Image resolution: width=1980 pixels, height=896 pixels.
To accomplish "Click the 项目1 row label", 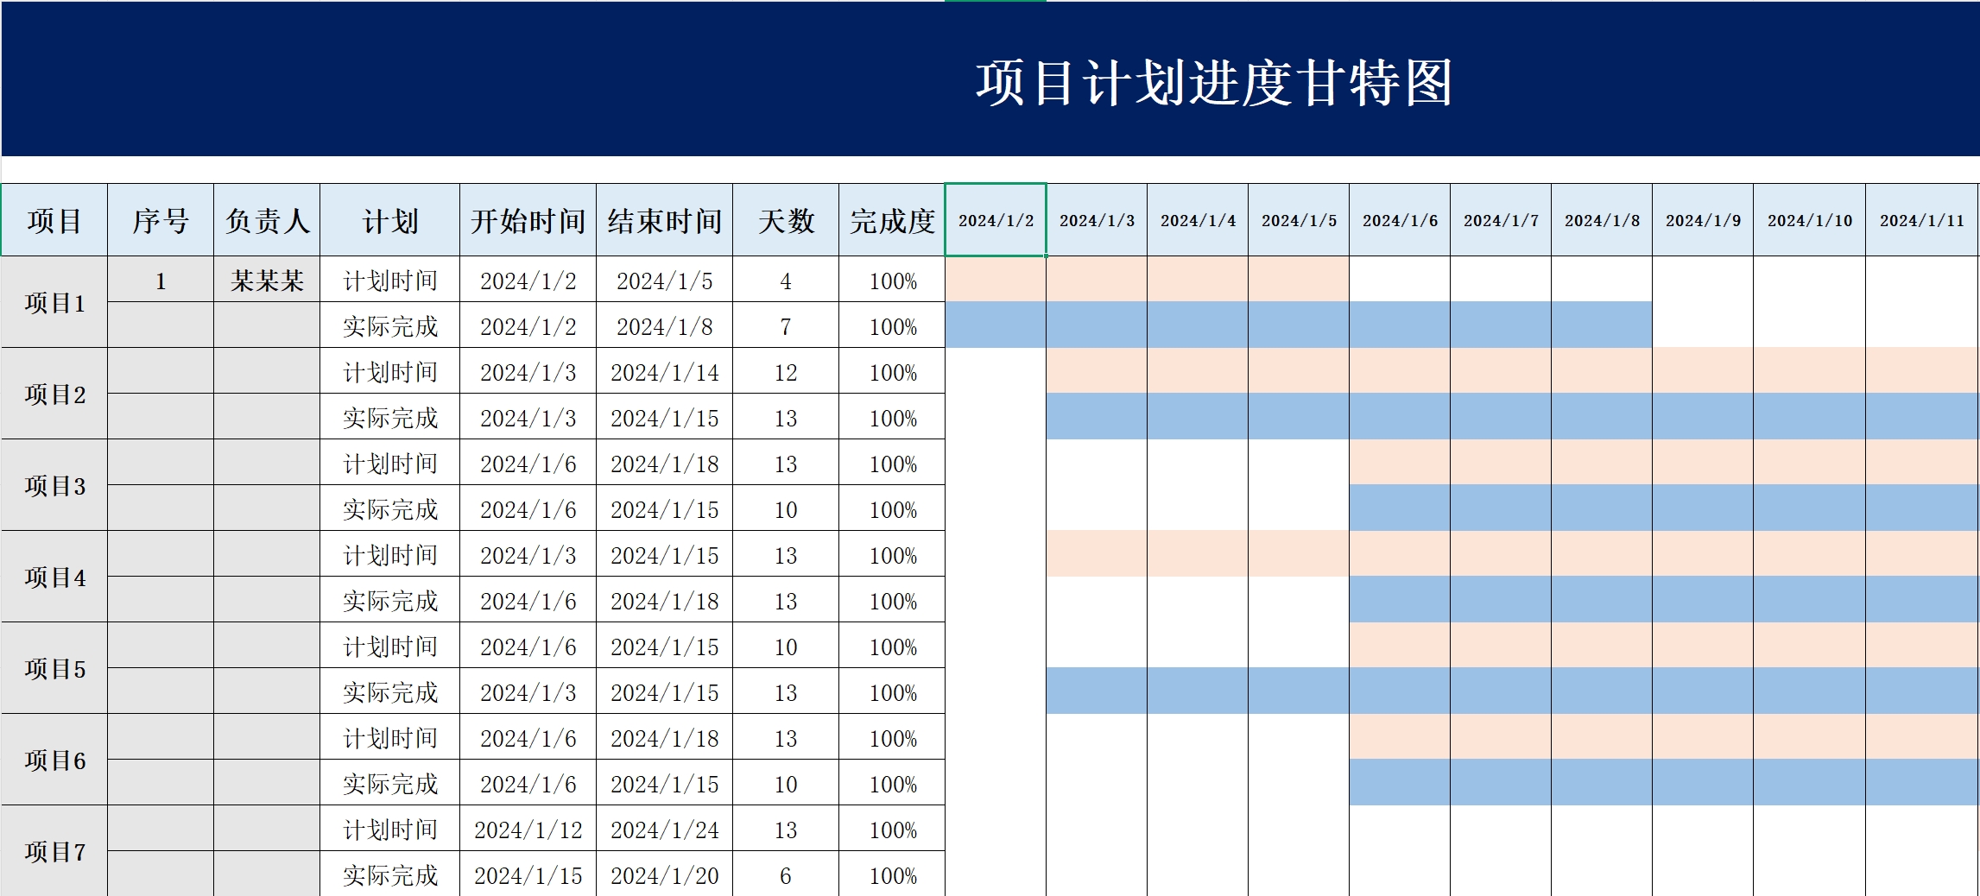I will [x=54, y=302].
